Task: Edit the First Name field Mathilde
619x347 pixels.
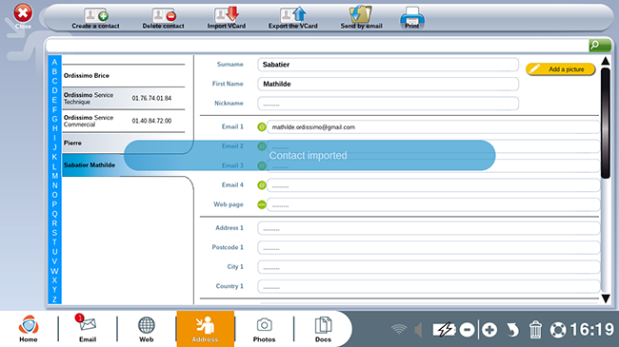Action: click(x=388, y=84)
